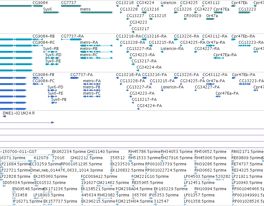
Task: Select the CG43112-PA protein label
Action: coord(215,75)
